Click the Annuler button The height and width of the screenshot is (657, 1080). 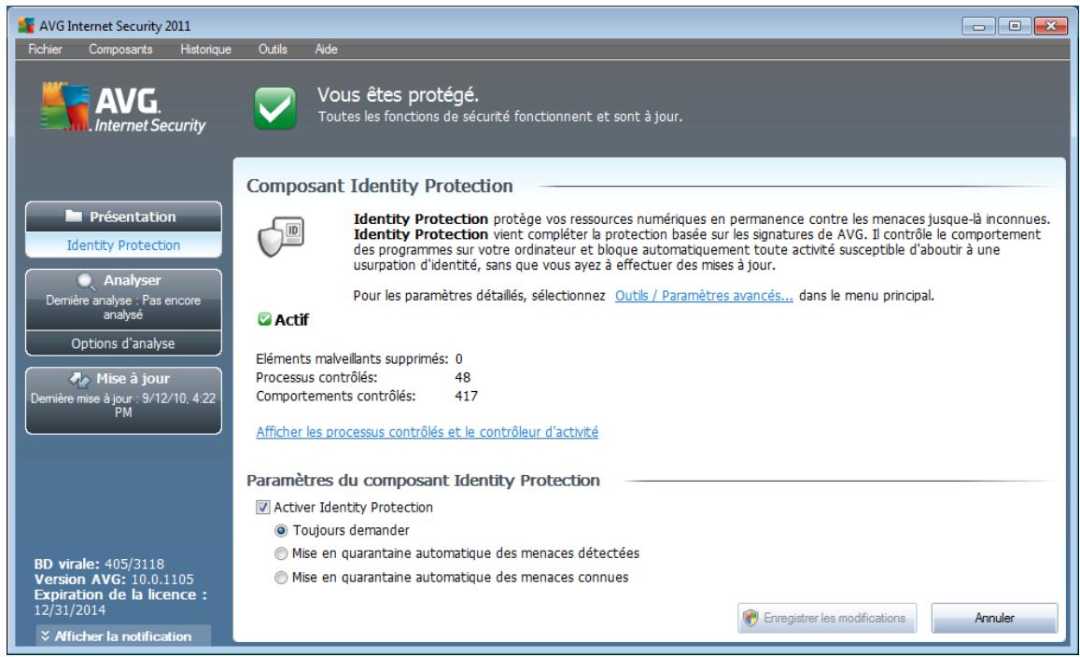995,618
